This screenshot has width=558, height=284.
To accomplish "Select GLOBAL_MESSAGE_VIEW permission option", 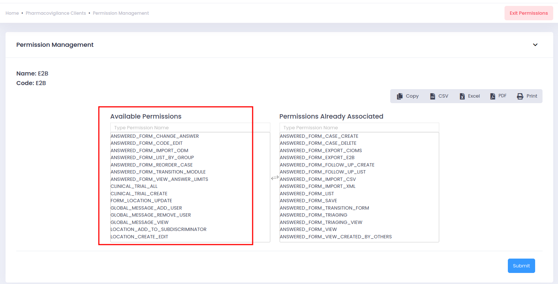I will pyautogui.click(x=139, y=222).
